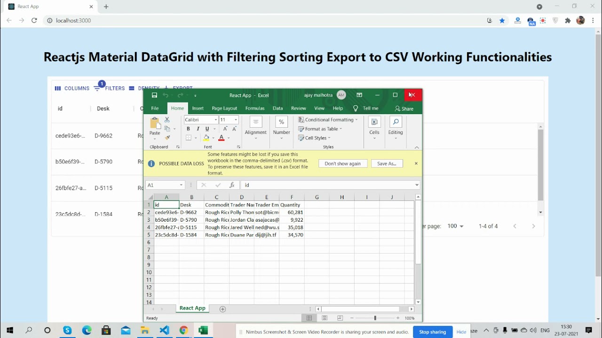Open the View tab
The height and width of the screenshot is (338, 602).
(x=319, y=108)
